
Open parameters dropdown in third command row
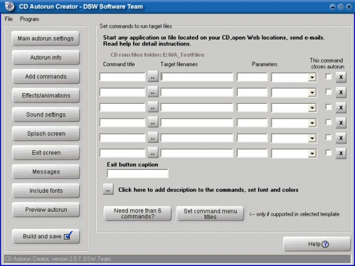312,108
